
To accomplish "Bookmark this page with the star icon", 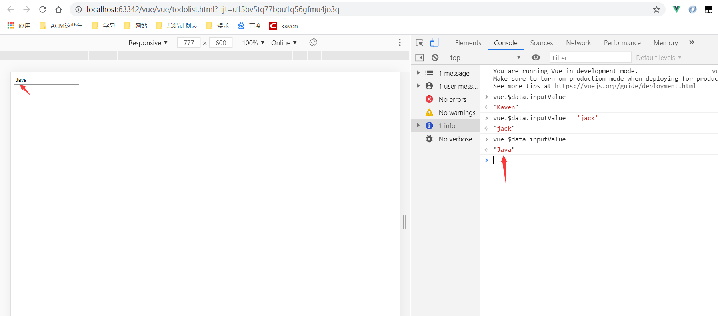I will pyautogui.click(x=656, y=9).
